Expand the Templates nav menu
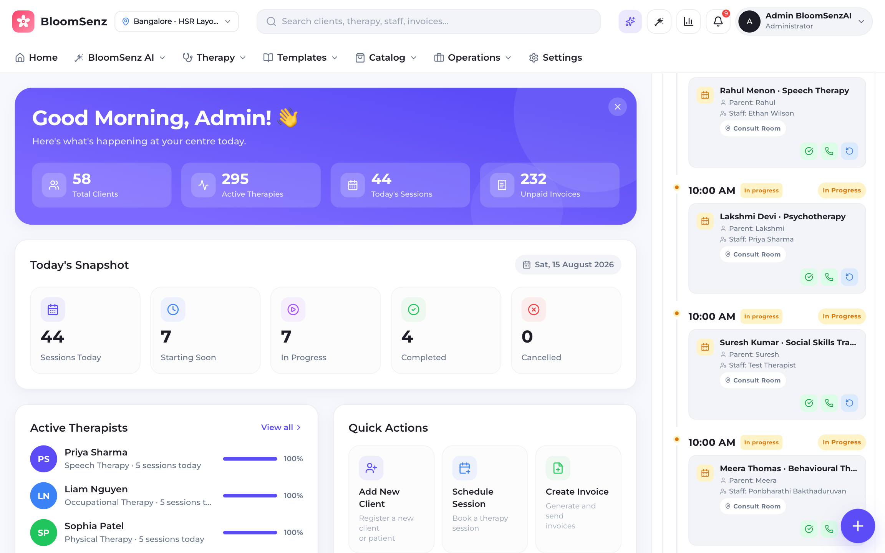885x553 pixels. (x=300, y=58)
